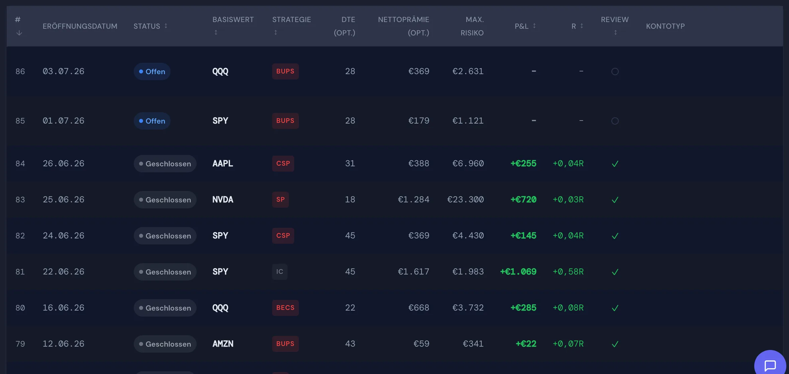Select the NVDA ticker

(223, 200)
